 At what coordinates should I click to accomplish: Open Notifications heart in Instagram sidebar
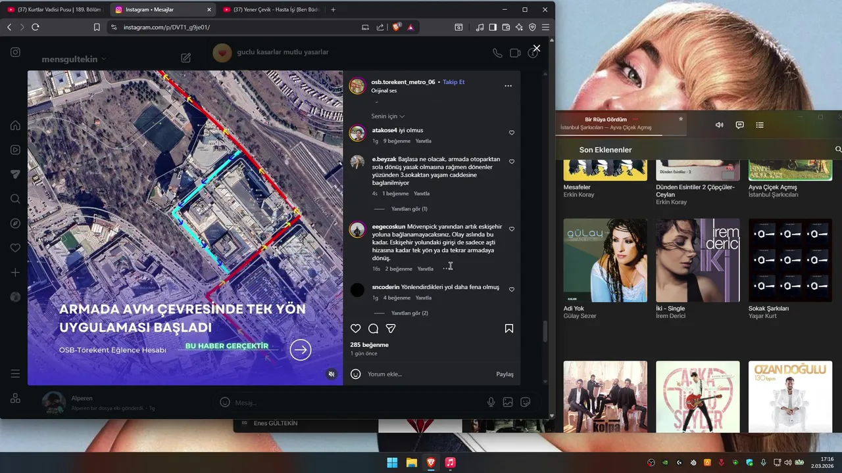[x=15, y=248]
